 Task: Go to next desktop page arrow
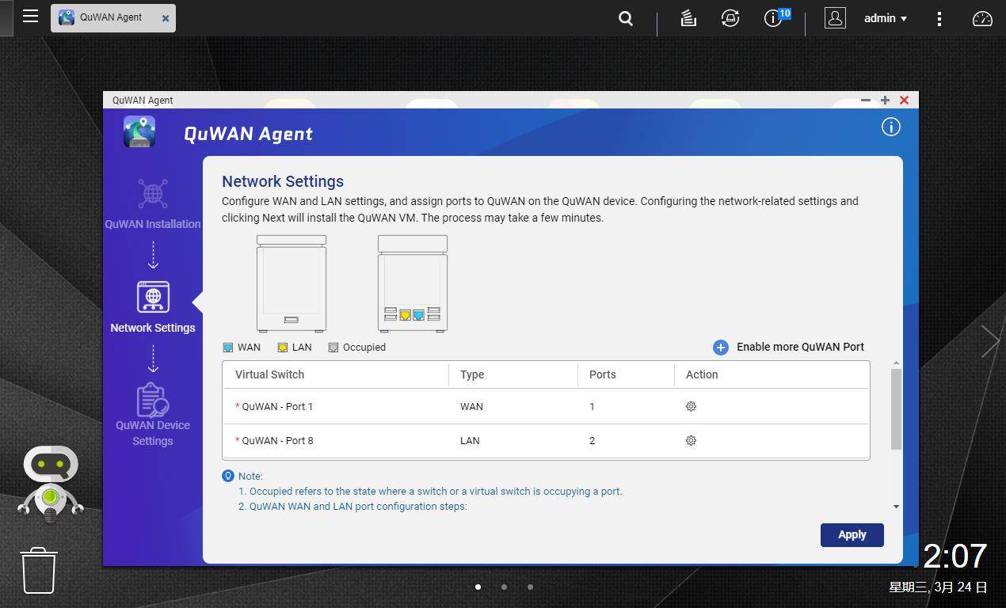[x=989, y=341]
